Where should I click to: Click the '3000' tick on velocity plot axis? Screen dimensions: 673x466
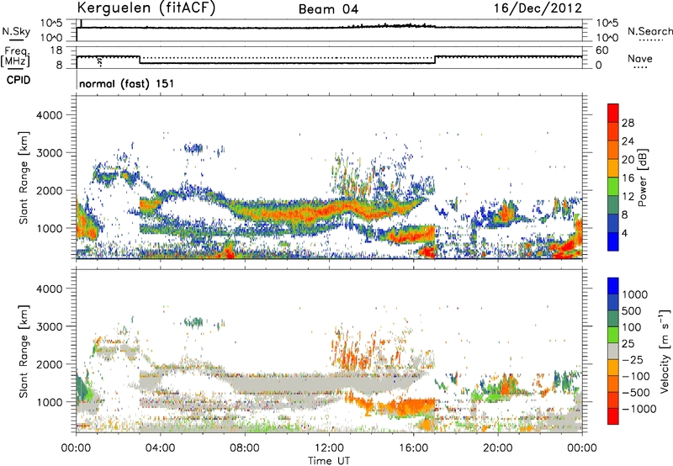tap(50, 326)
